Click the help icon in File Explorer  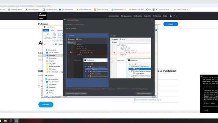coord(156,30)
